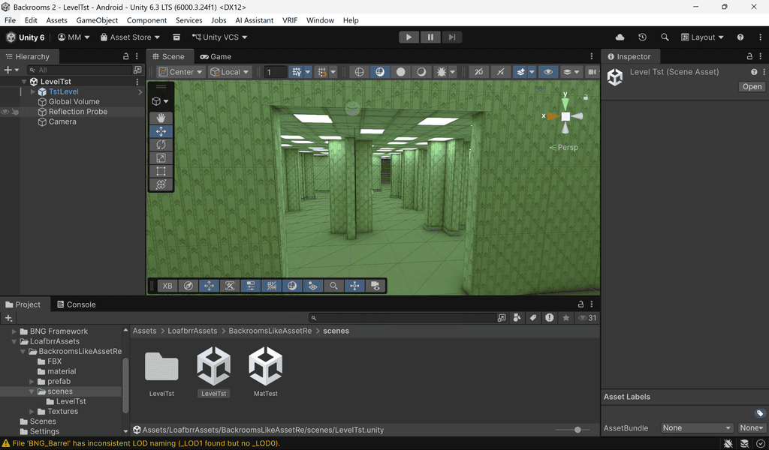Open the Unity VCS dropdown
Screen dimensions: 769x450
coord(219,37)
